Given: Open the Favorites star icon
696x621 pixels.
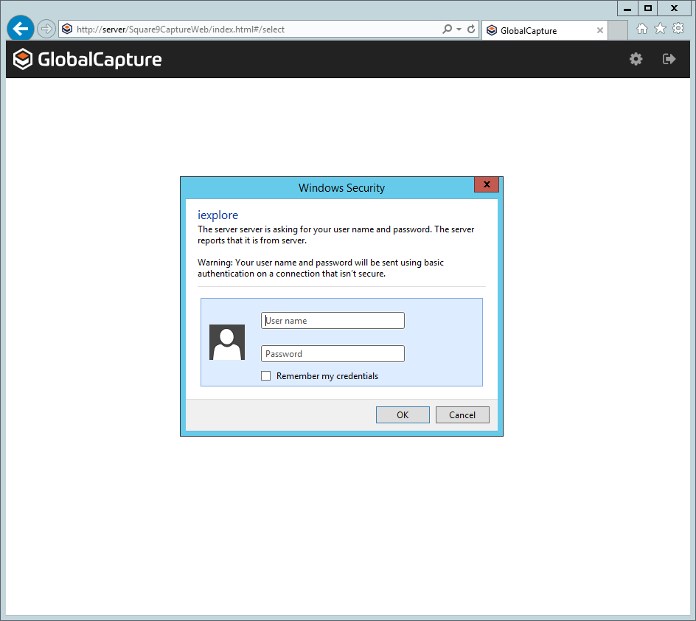Looking at the screenshot, I should [x=660, y=29].
